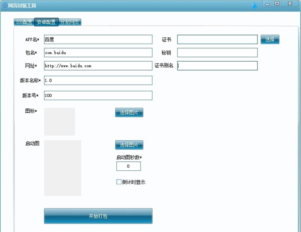This screenshot has width=301, height=232.
Task: Focus the 秘钥 input field
Action: pyautogui.click(x=217, y=53)
